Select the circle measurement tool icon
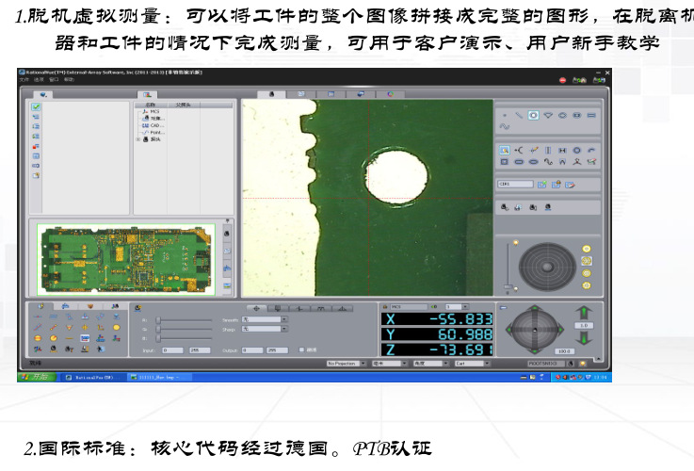This screenshot has height=471, width=694. (533, 114)
